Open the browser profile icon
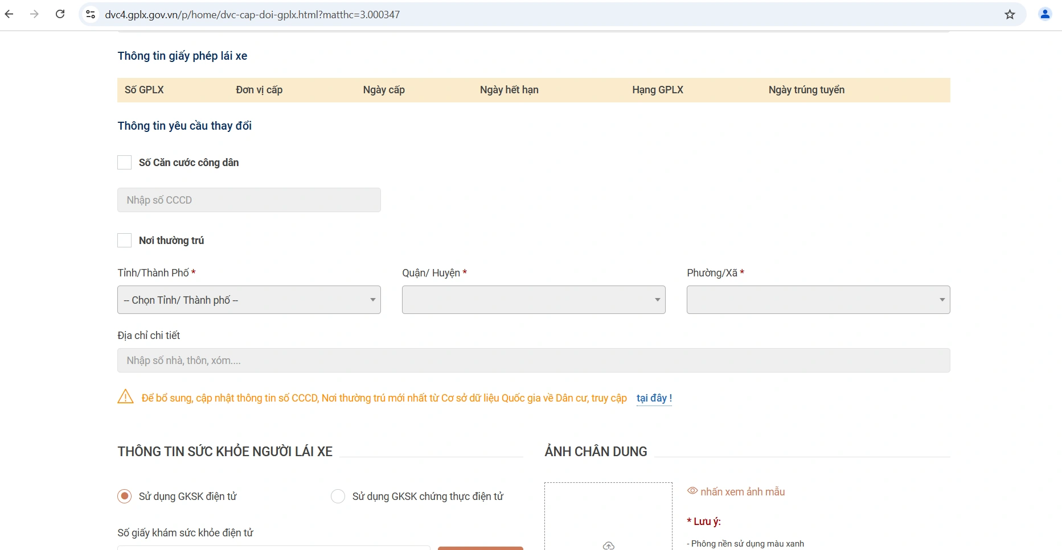The height and width of the screenshot is (550, 1062). click(1045, 14)
